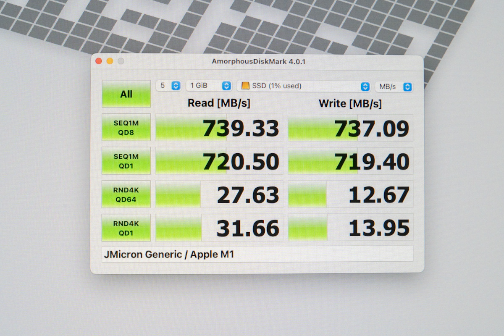Click the 27.63 read result
Image resolution: width=504 pixels, height=336 pixels.
pyautogui.click(x=219, y=194)
